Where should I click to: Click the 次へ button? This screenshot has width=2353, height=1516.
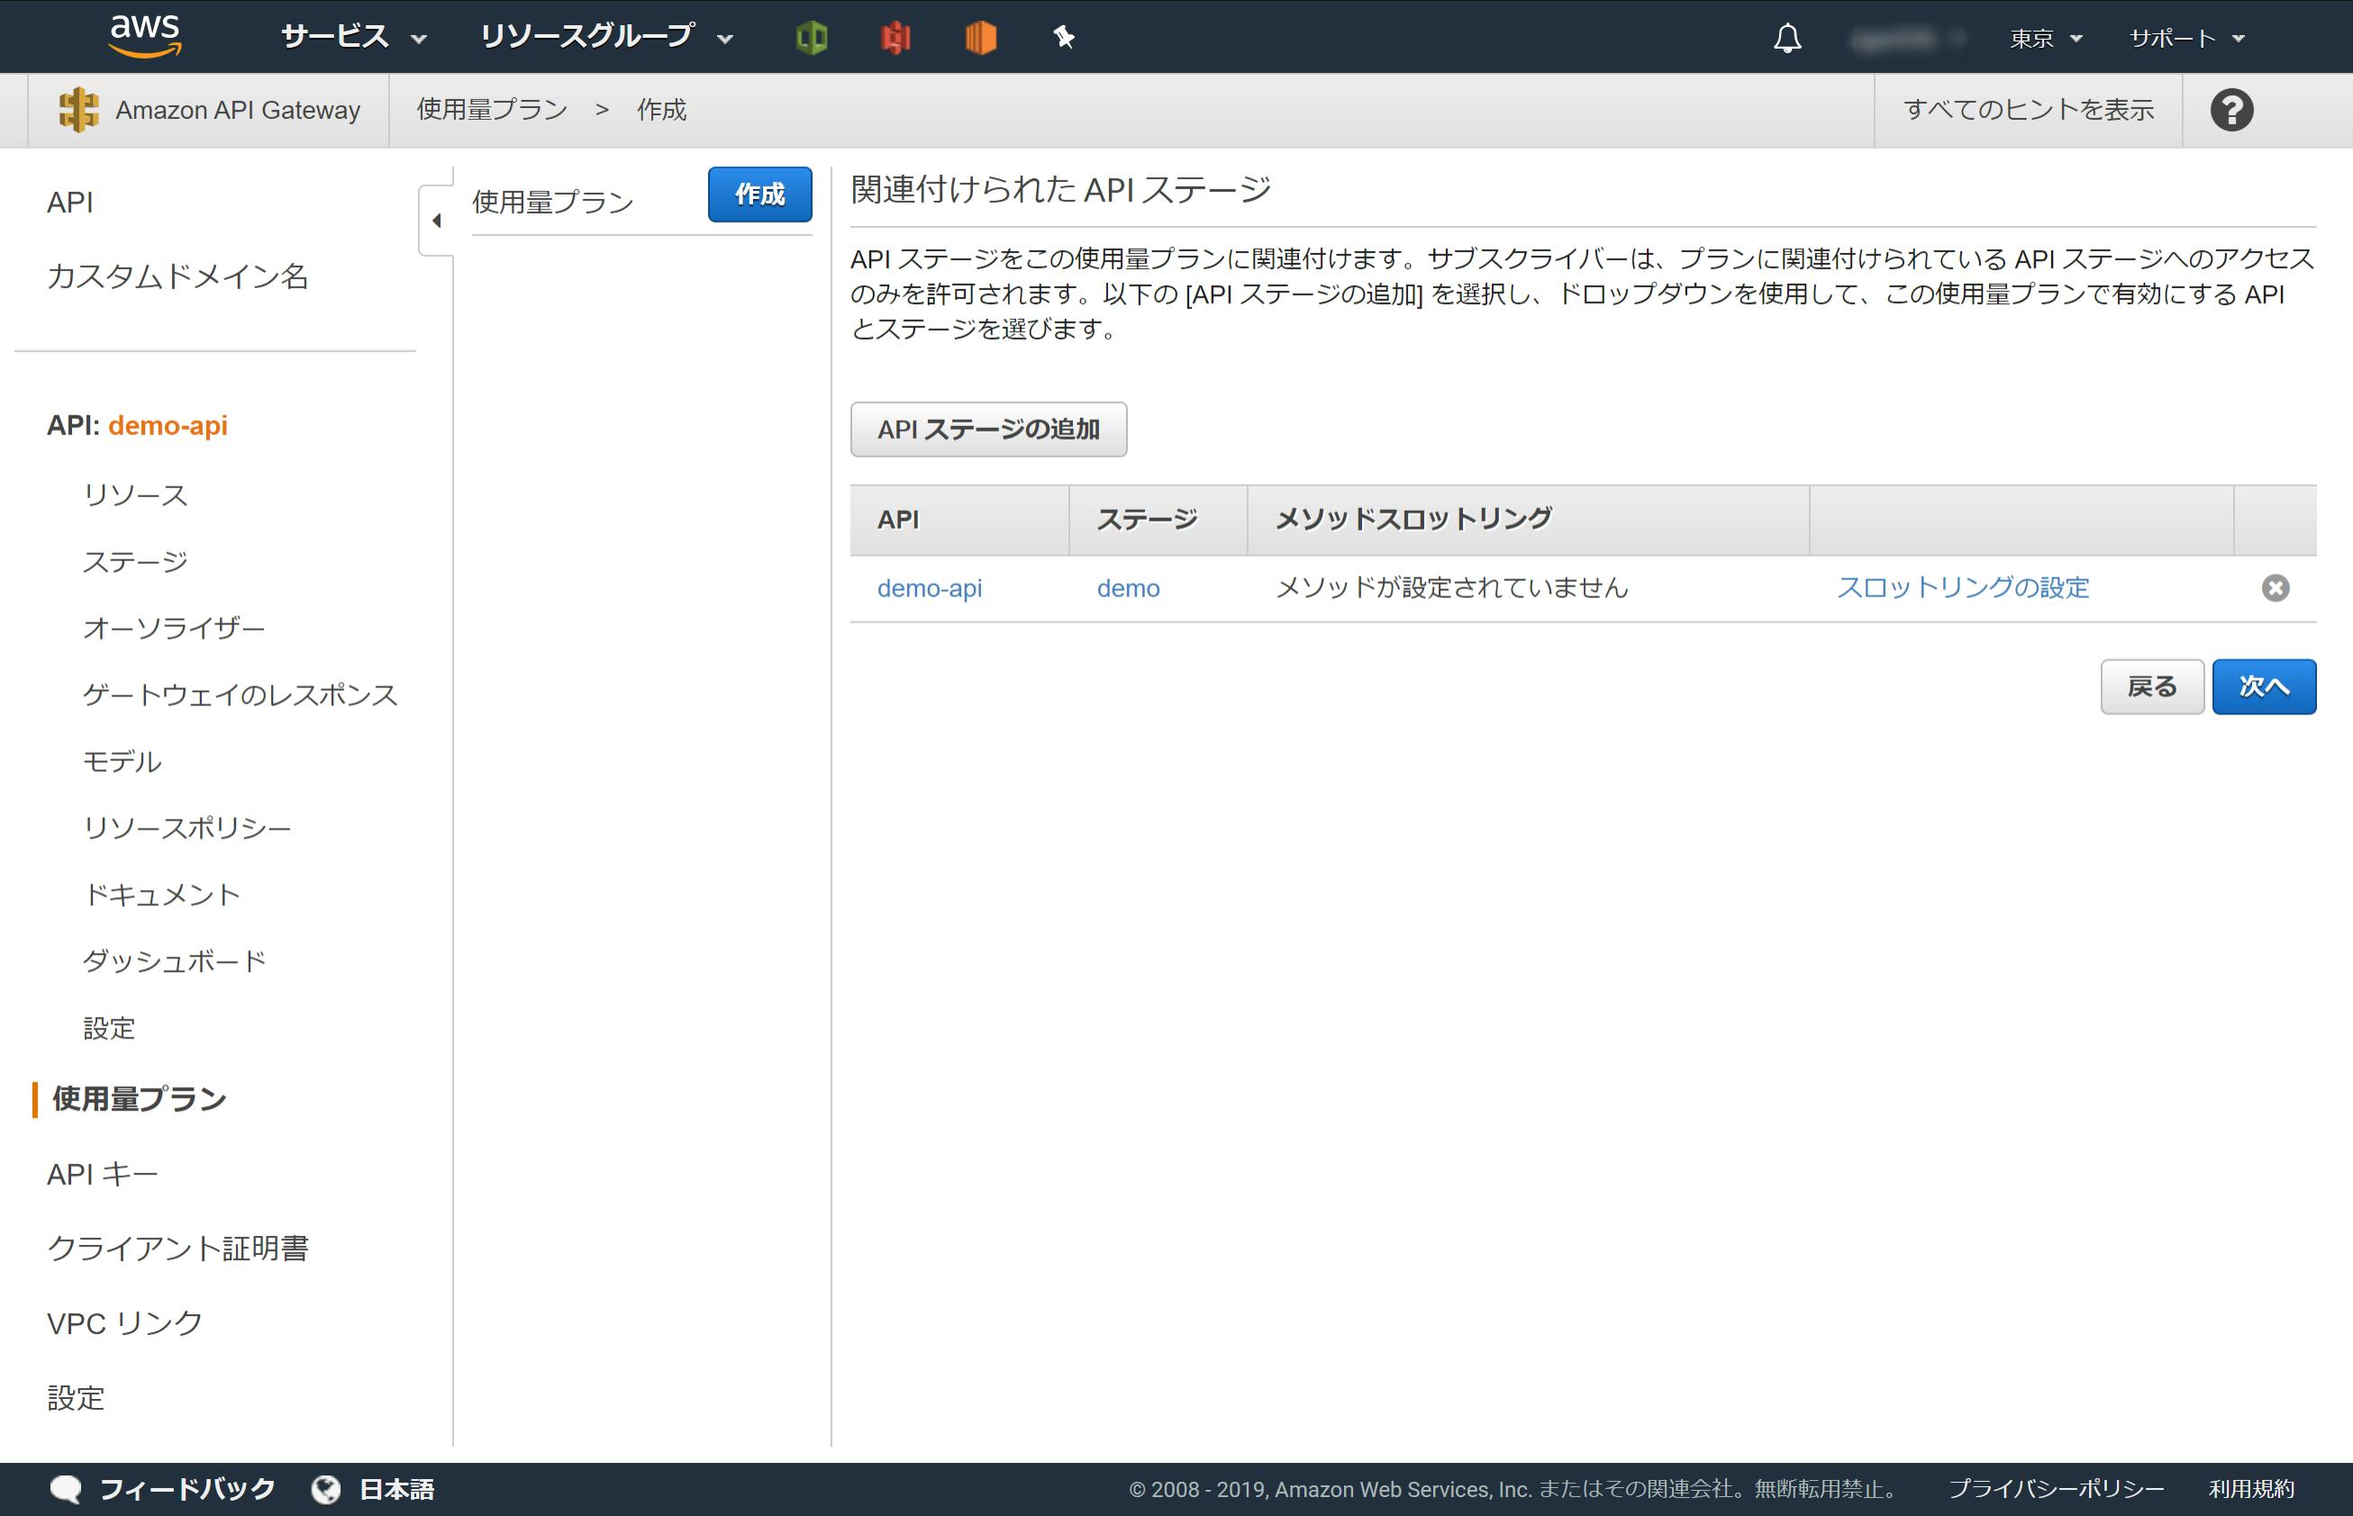click(2262, 686)
